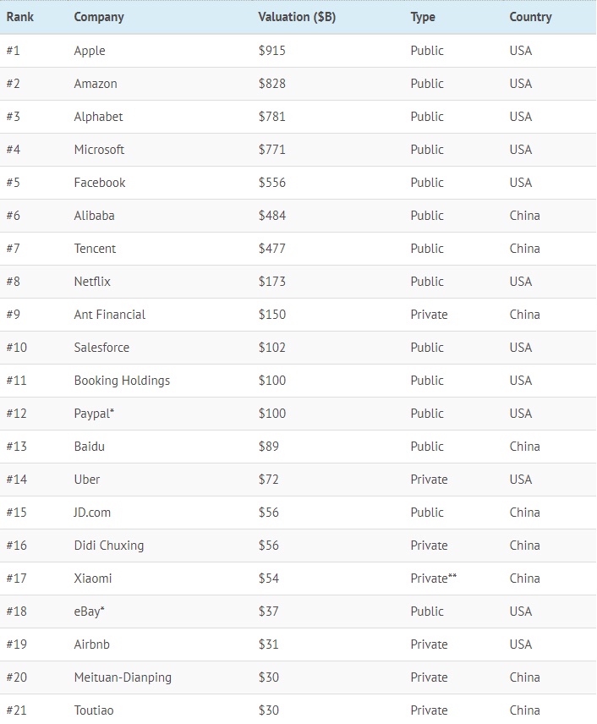This screenshot has width=597, height=724.
Task: Click the Ant Financial entry
Action: point(110,315)
